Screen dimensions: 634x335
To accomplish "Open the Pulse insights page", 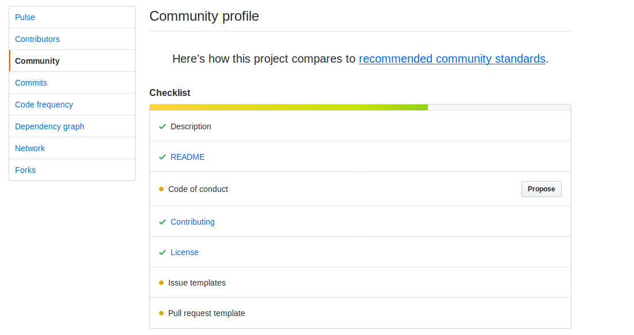I will pos(72,17).
